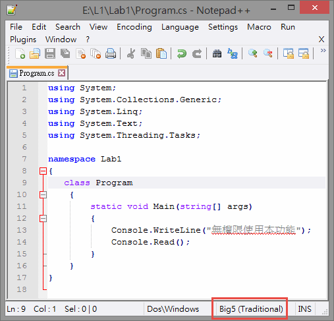Open the Plugins menu
The image size is (334, 321).
click(23, 40)
